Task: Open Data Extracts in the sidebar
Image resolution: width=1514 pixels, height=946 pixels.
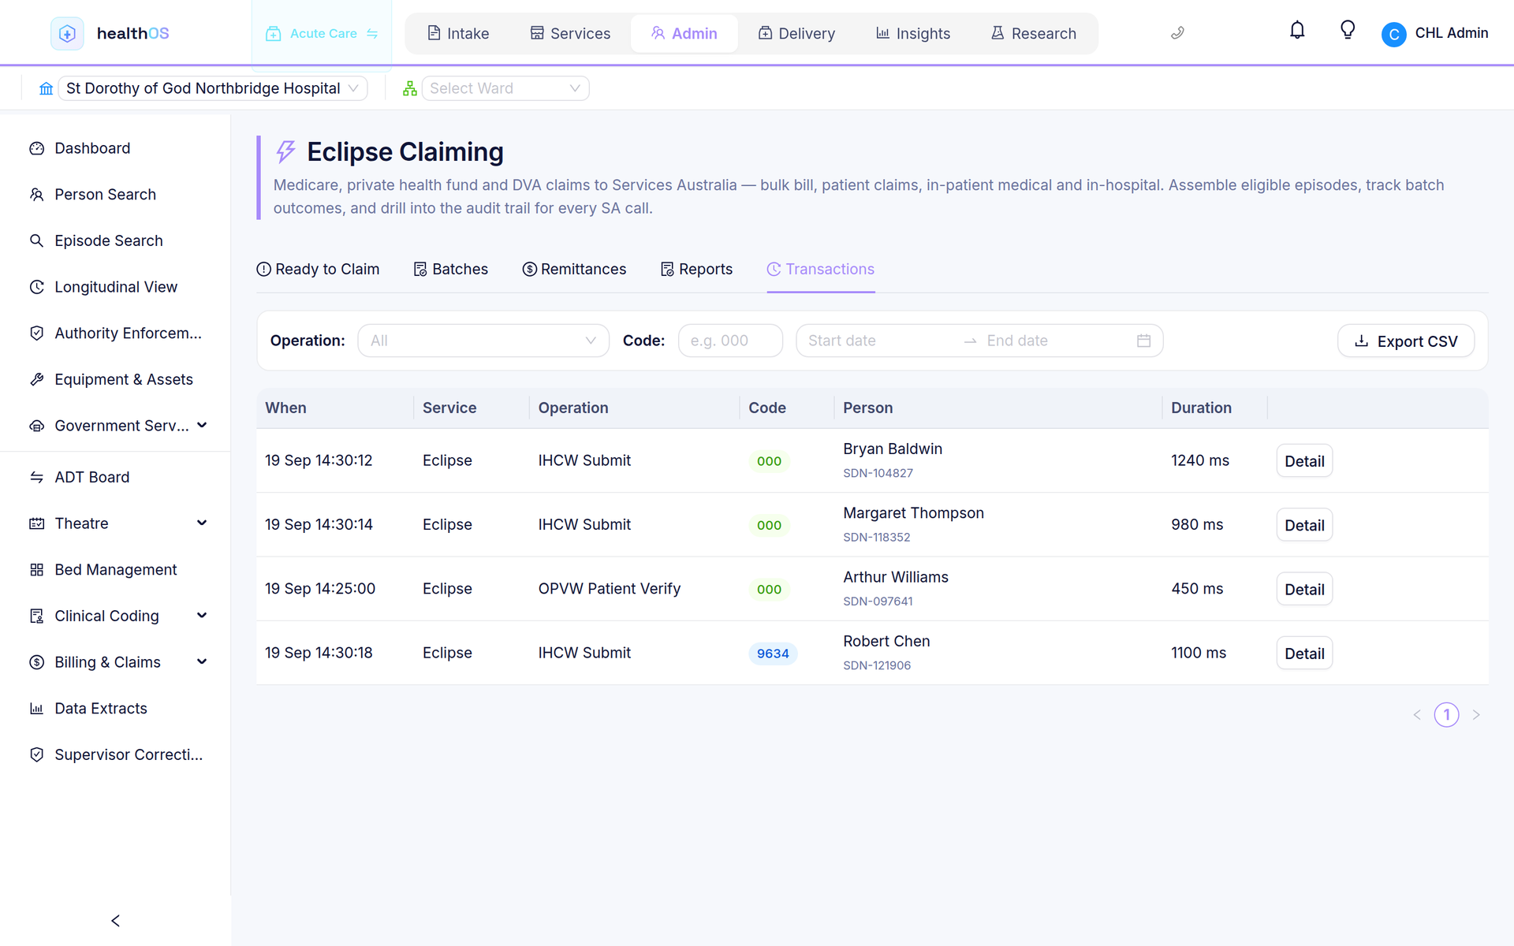Action: tap(115, 708)
